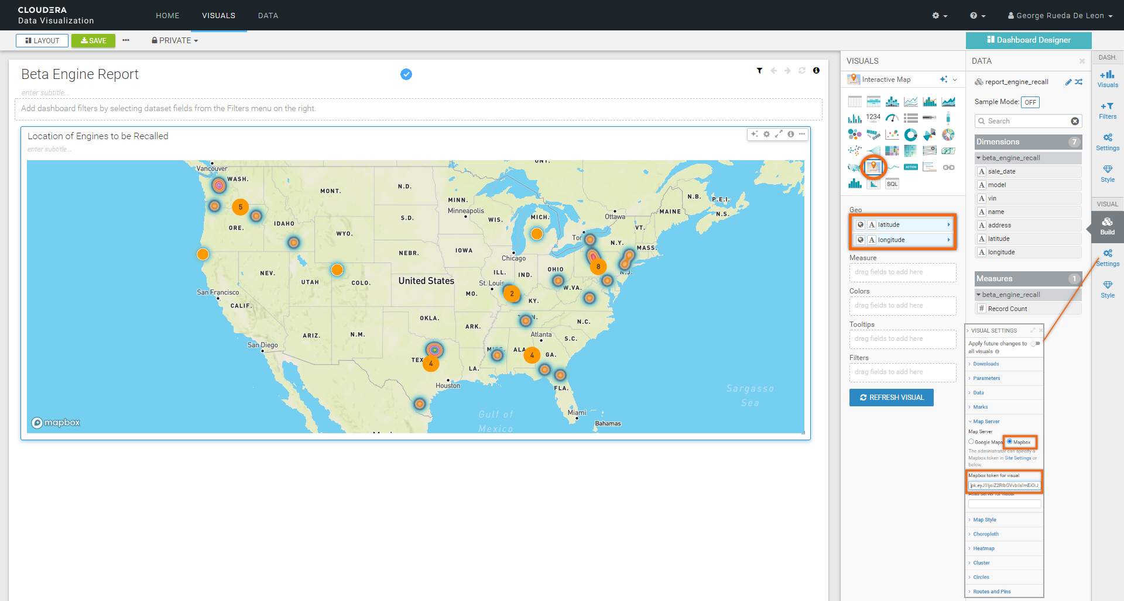Open the latitude Geo field options arrow
This screenshot has height=601, width=1124.
click(x=949, y=224)
